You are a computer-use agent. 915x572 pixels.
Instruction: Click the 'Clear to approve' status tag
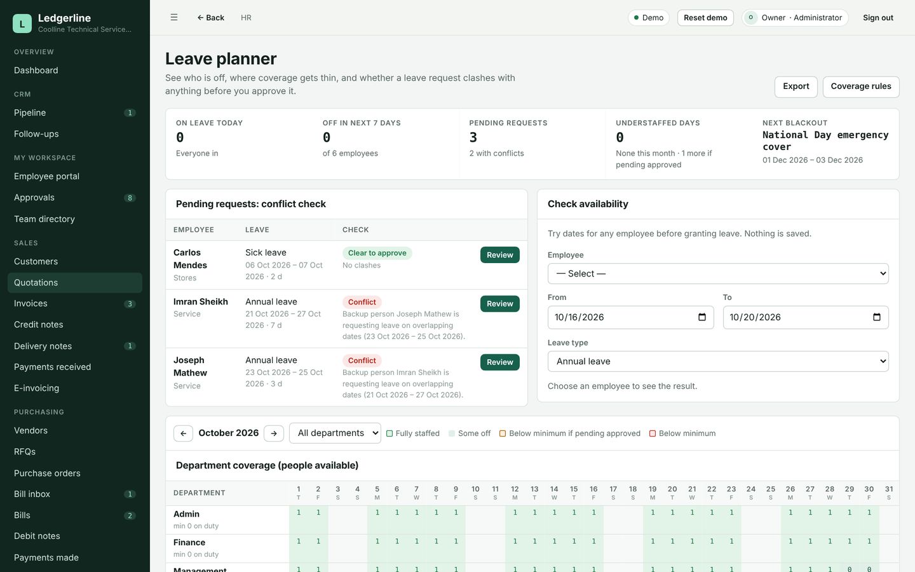click(x=377, y=253)
